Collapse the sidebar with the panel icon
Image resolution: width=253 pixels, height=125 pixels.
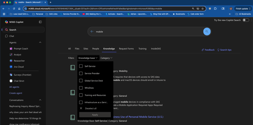coord(40,22)
